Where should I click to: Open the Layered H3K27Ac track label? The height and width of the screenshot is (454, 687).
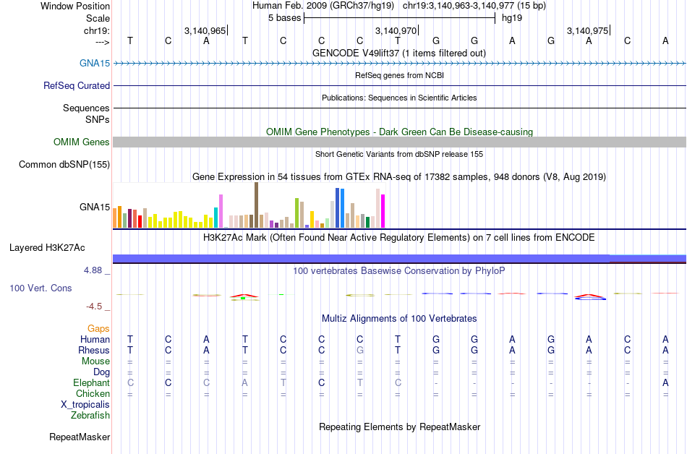47,248
